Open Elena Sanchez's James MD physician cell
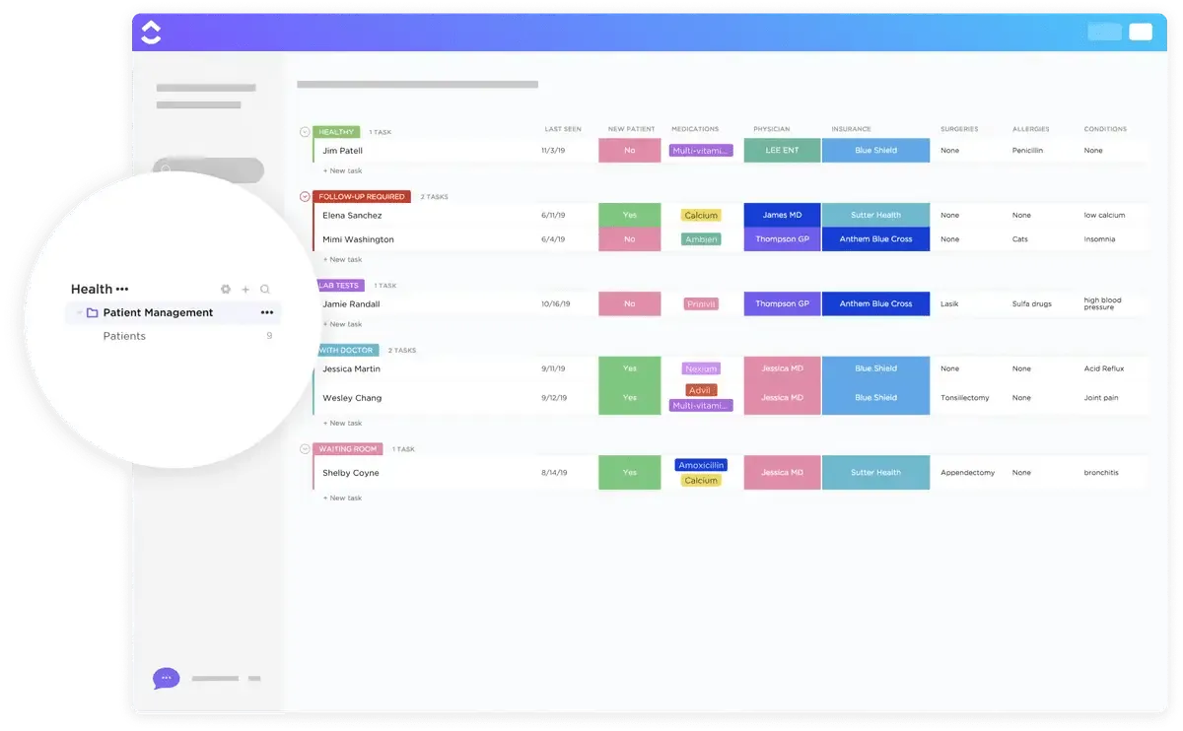This screenshot has width=1183, height=731. [x=782, y=216]
